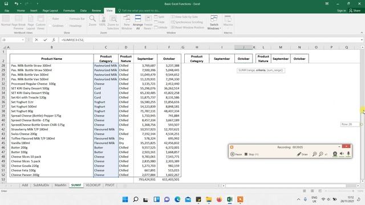Open taskbar Search
Viewport: 365px width, 205px height.
coord(136,199)
